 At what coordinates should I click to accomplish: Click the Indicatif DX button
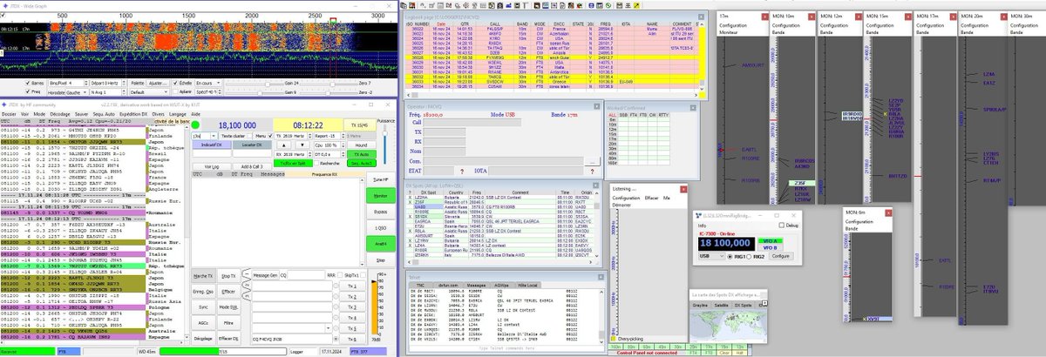click(x=212, y=145)
